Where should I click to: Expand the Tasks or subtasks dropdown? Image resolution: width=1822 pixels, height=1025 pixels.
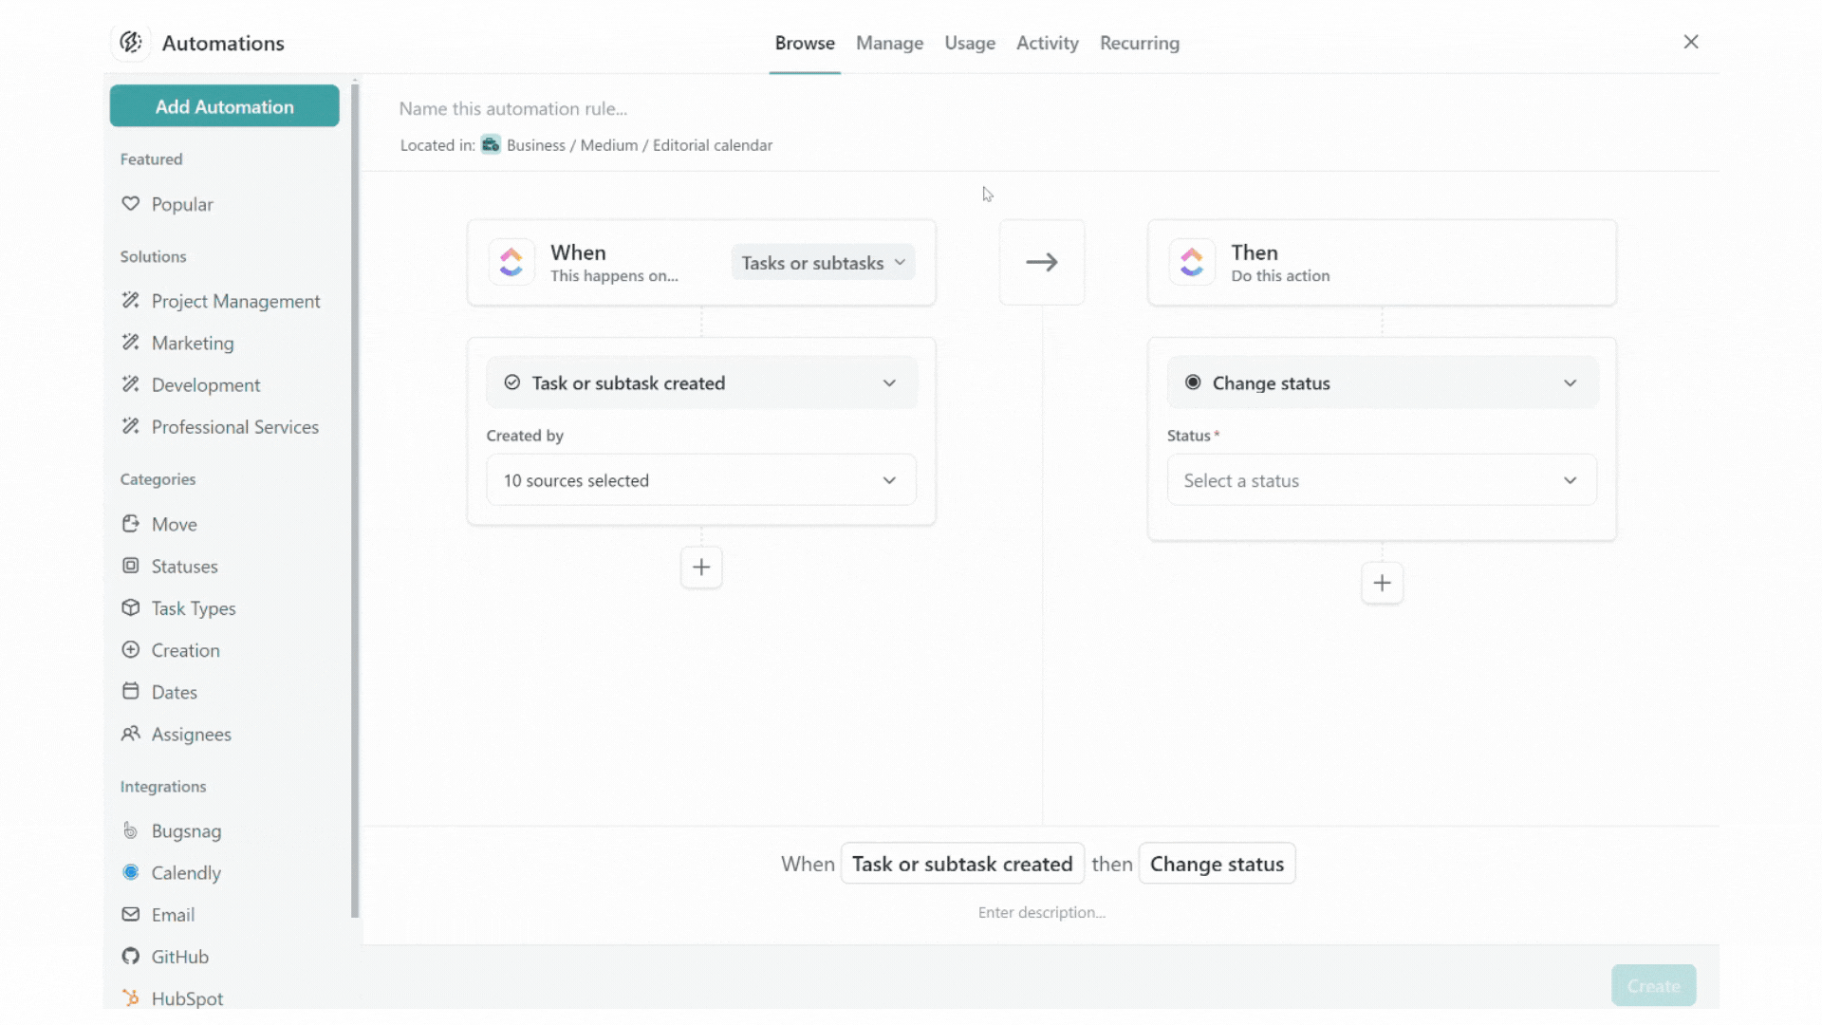(823, 263)
